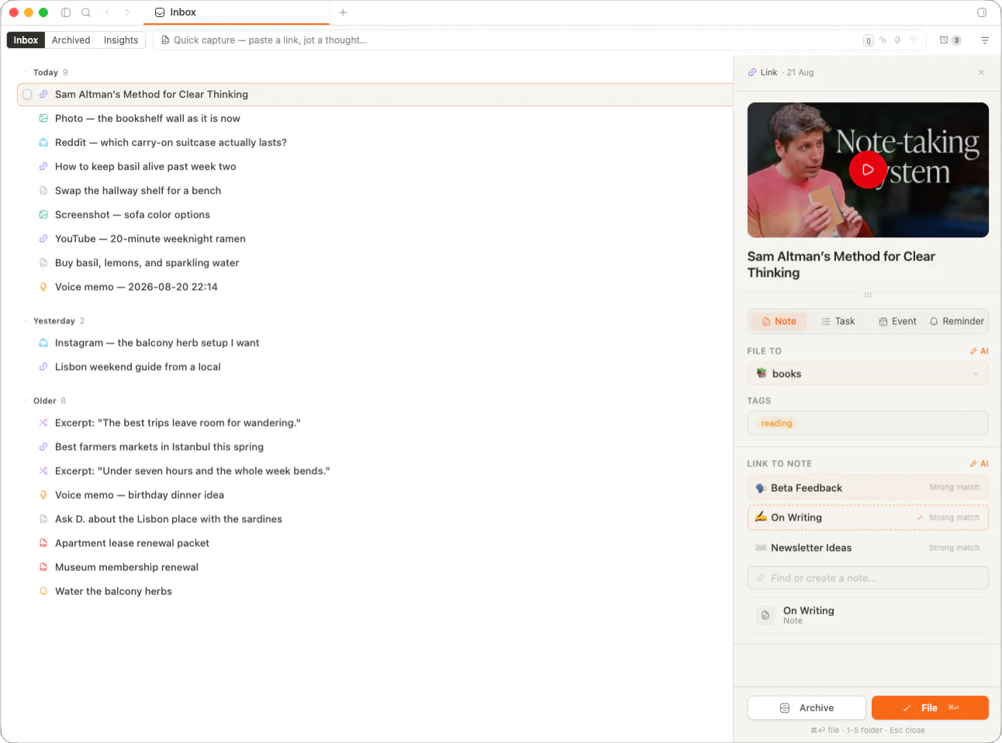
Task: Go forward with the right arrow
Action: [x=127, y=12]
